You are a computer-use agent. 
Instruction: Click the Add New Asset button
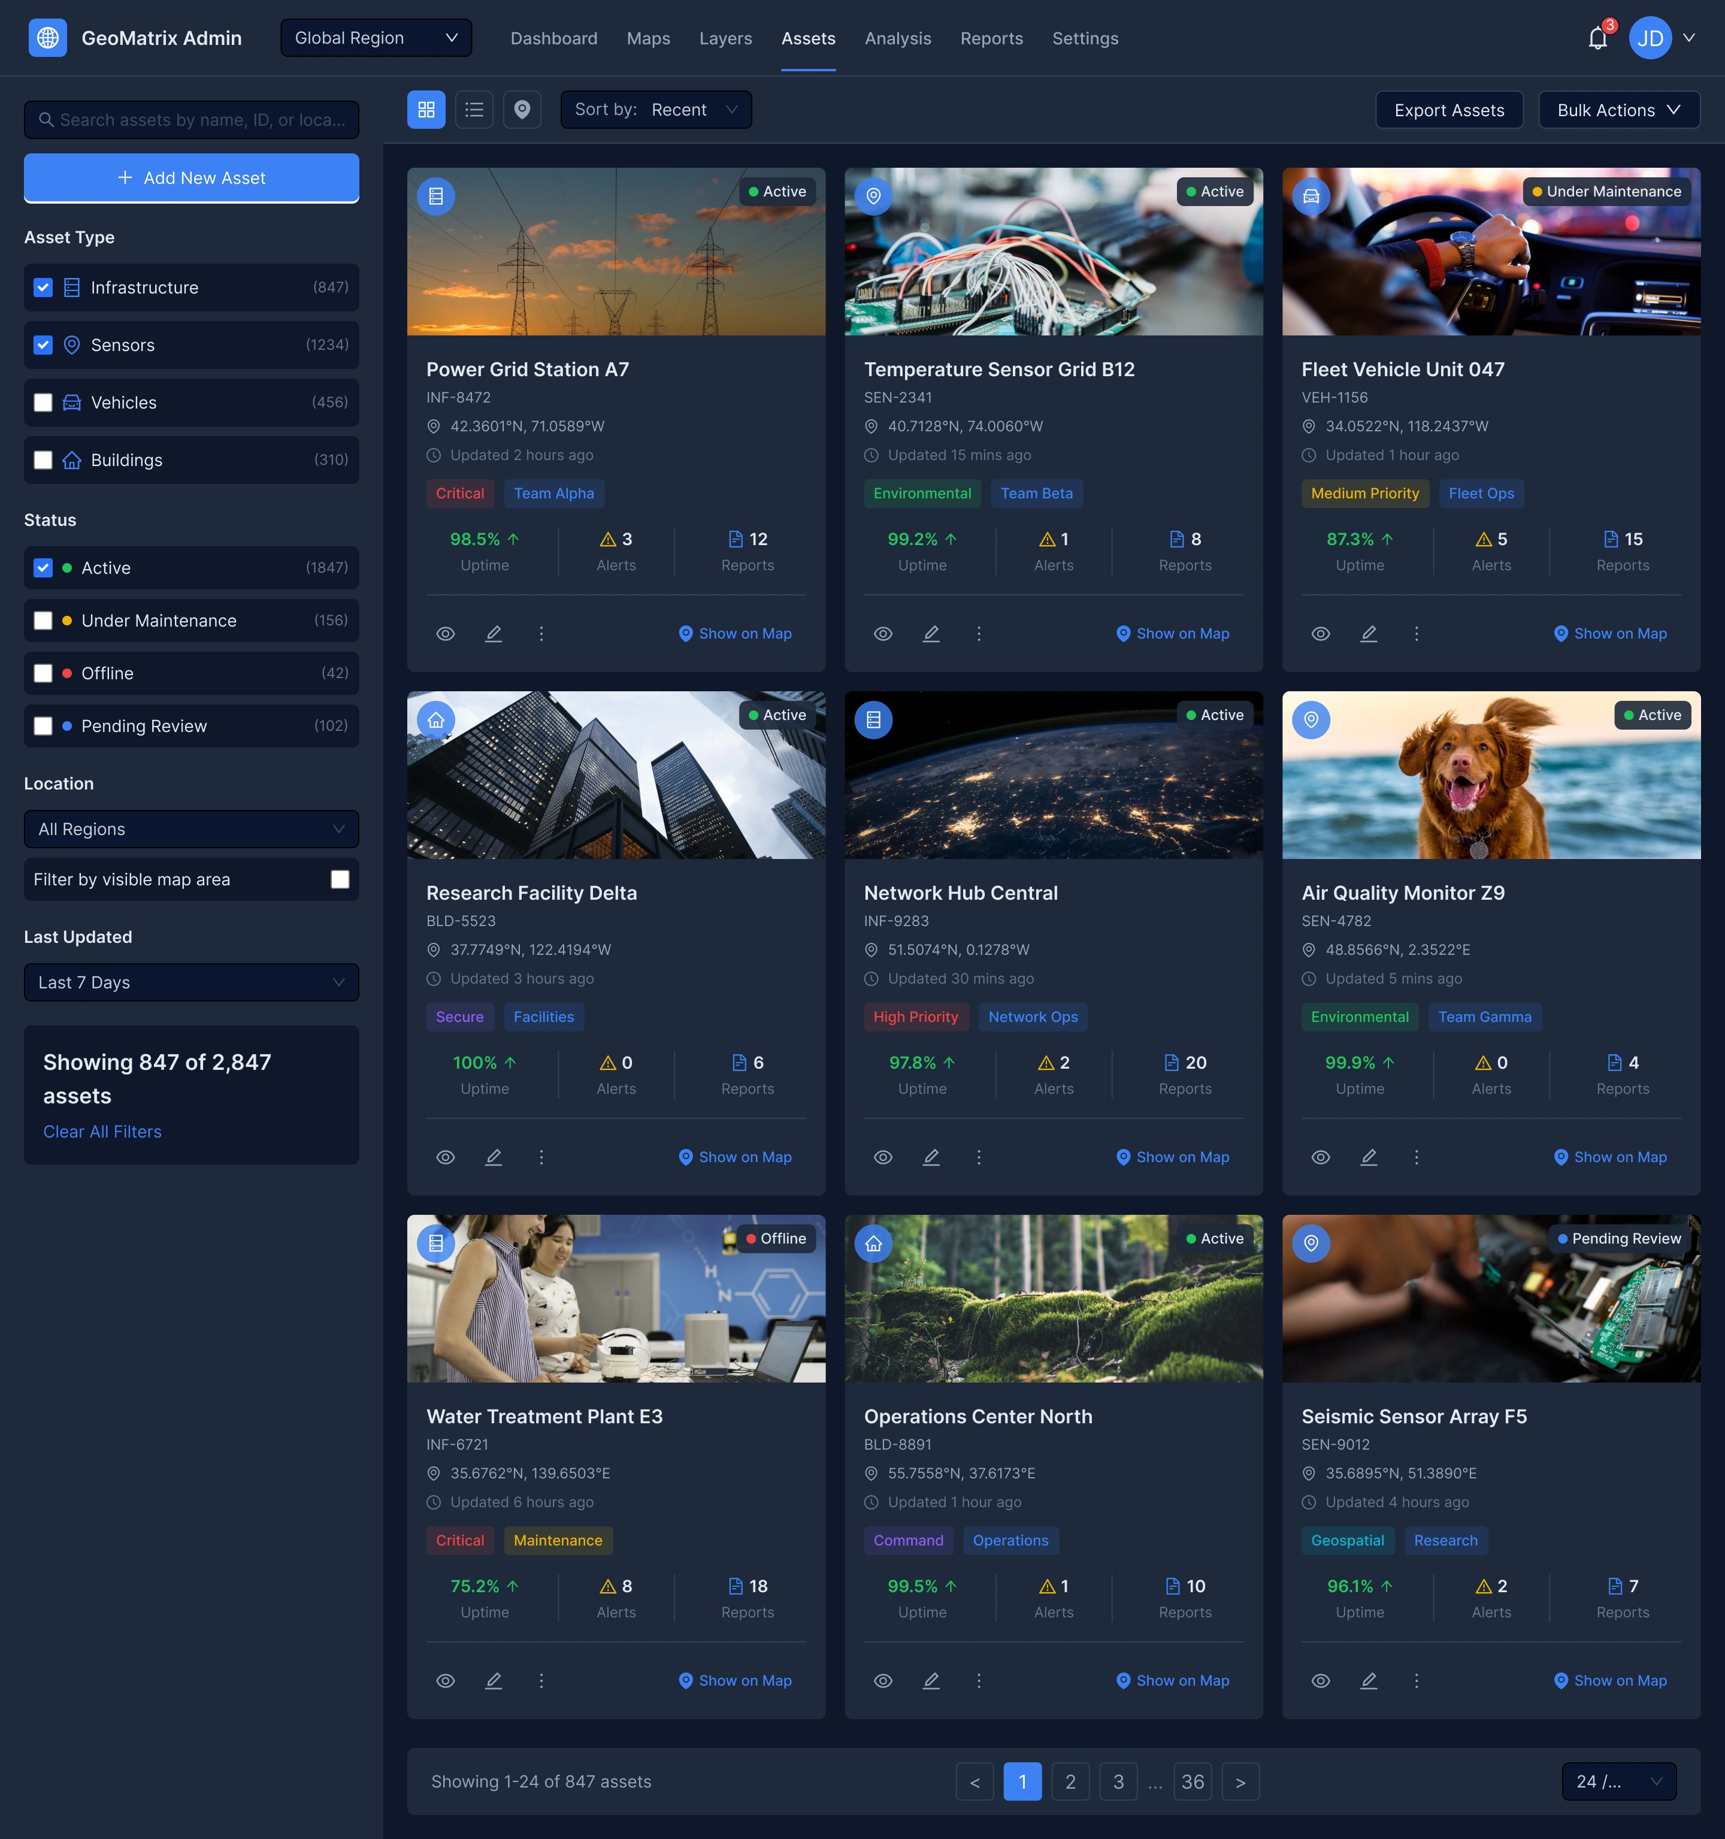[x=192, y=177]
